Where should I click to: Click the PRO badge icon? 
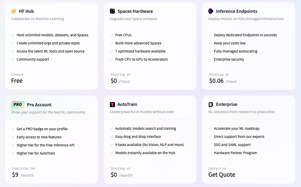17,104
